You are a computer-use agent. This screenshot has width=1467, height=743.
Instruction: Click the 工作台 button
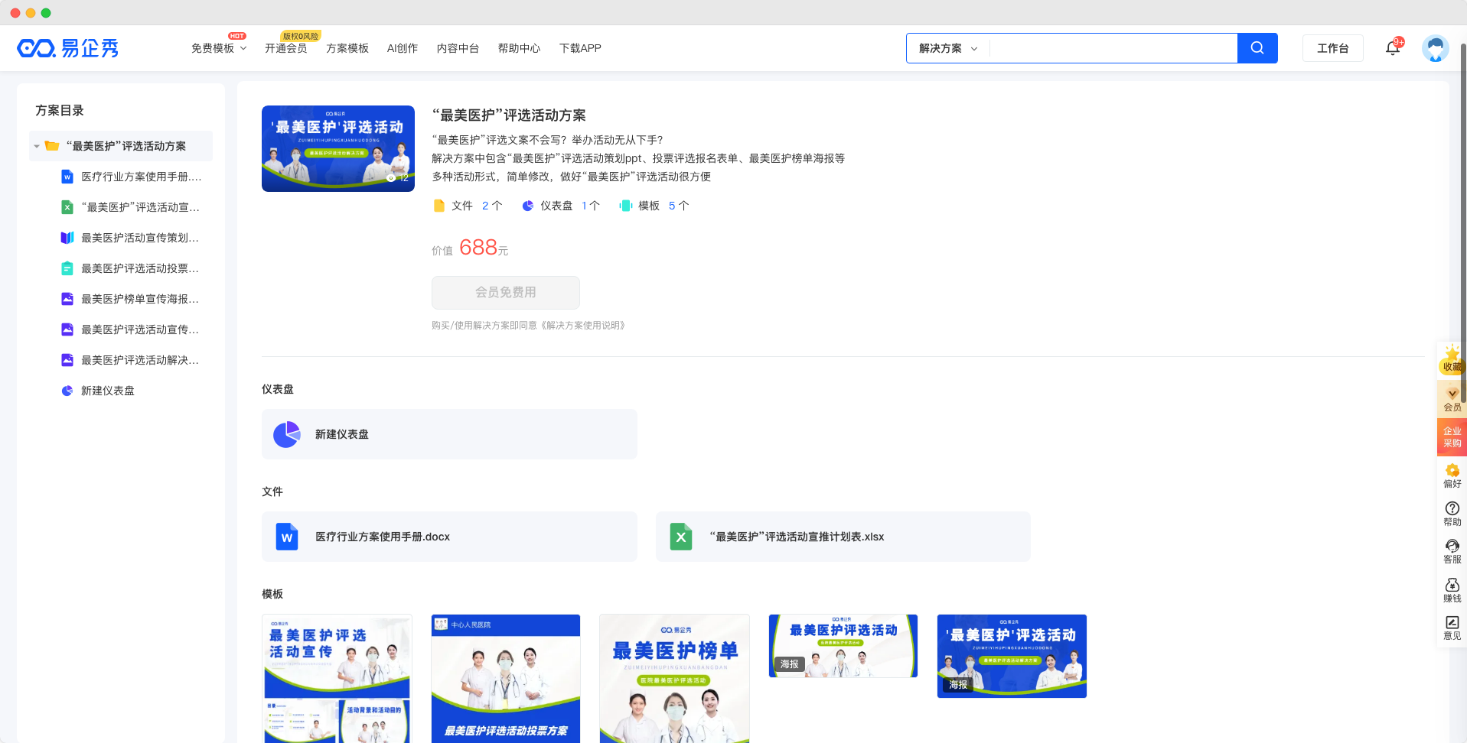1333,48
